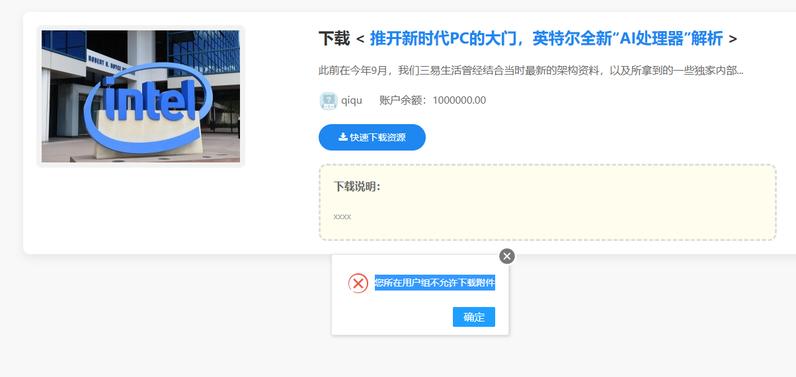Click the highlighted text 您所在用户组不允许下载附件

pos(434,283)
